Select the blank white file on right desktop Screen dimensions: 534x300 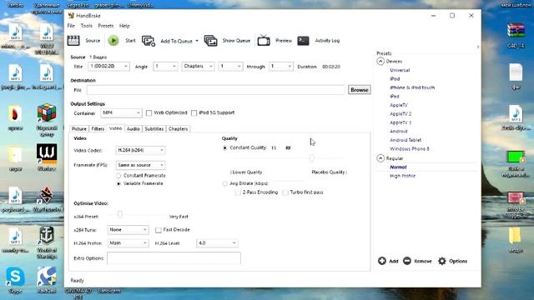point(516,72)
